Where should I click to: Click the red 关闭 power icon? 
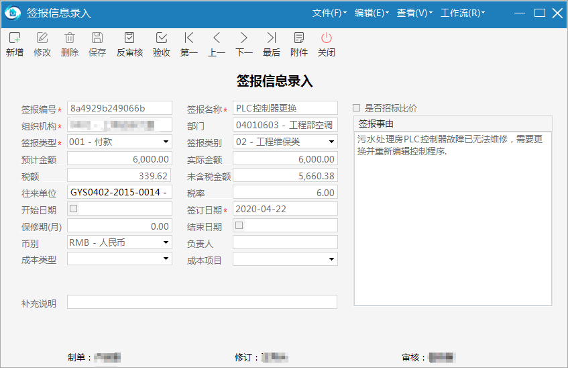point(327,38)
